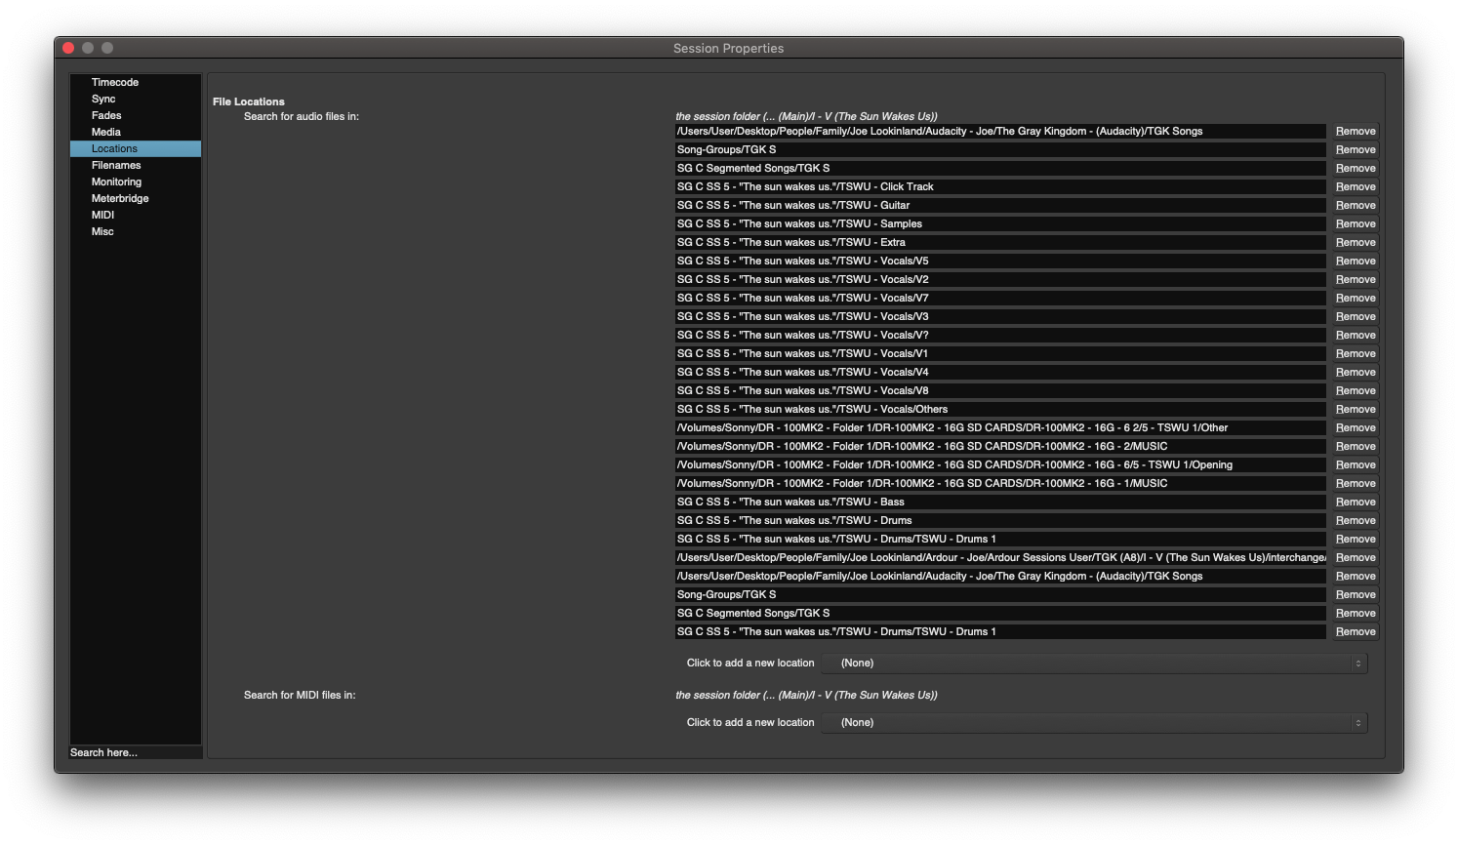This screenshot has width=1458, height=845.
Task: Remove the 16G - 2/MUSIC volume path
Action: point(1356,447)
